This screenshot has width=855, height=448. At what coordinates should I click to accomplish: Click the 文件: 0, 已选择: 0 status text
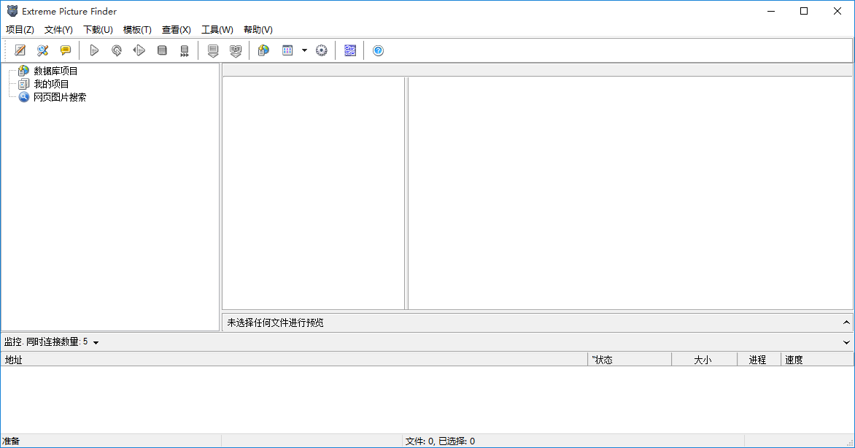point(440,441)
